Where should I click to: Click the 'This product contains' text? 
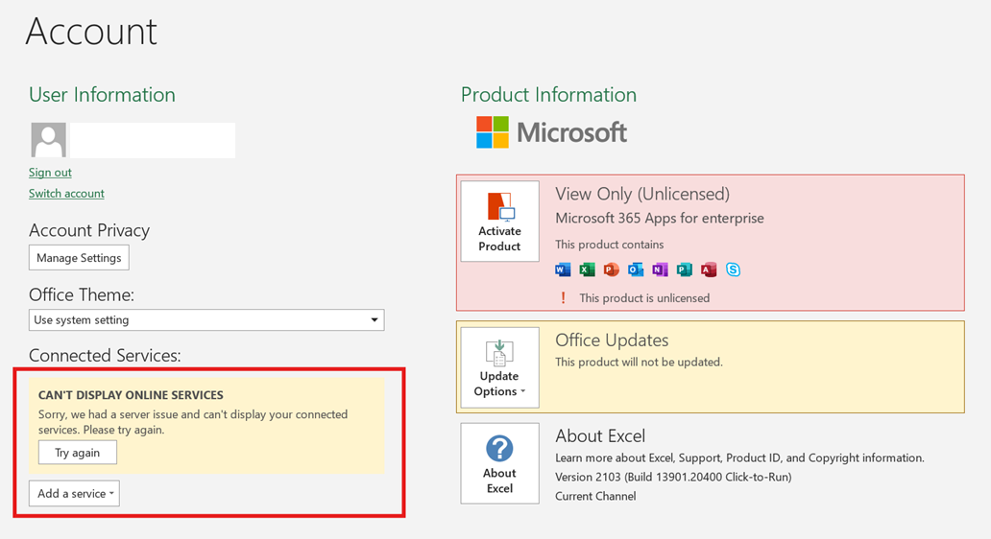coord(609,245)
